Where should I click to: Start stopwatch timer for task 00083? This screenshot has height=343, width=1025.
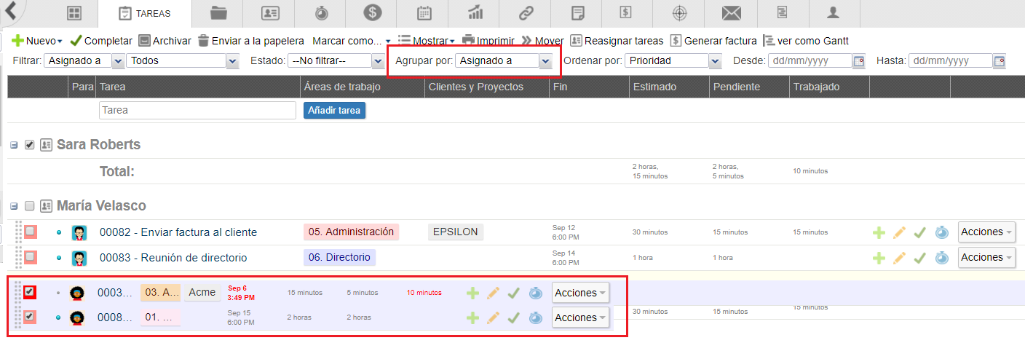(x=941, y=257)
